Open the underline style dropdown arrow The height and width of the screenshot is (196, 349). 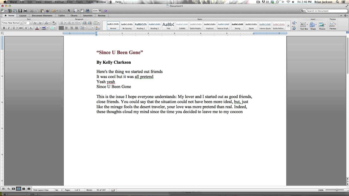pos(17,28)
